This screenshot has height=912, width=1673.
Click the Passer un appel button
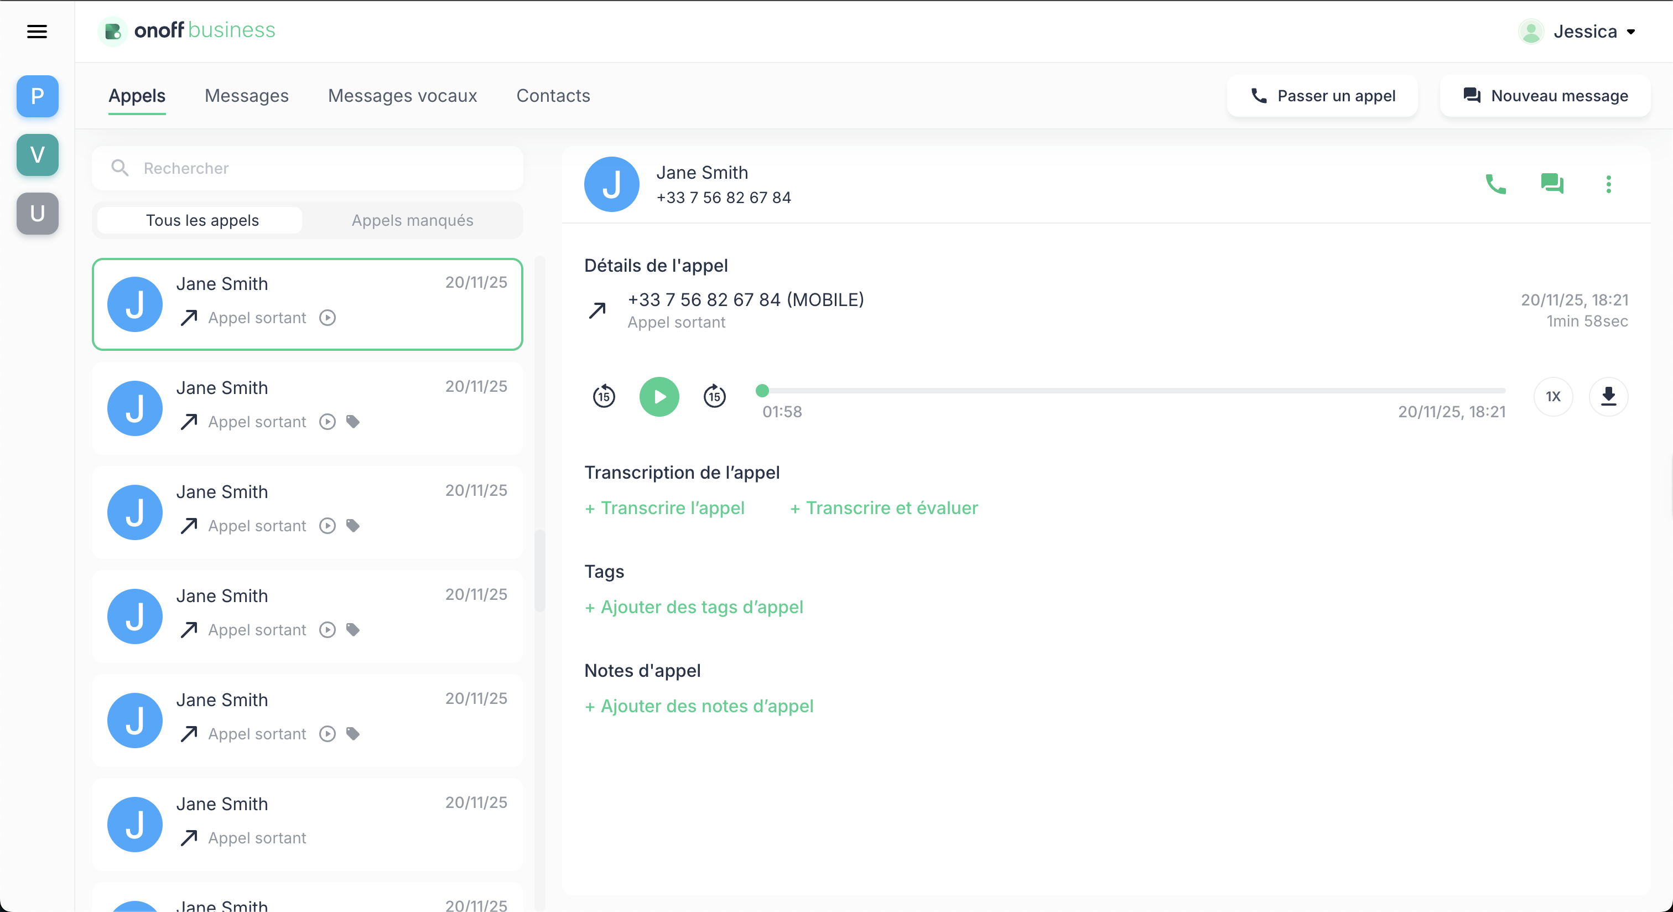tap(1322, 96)
